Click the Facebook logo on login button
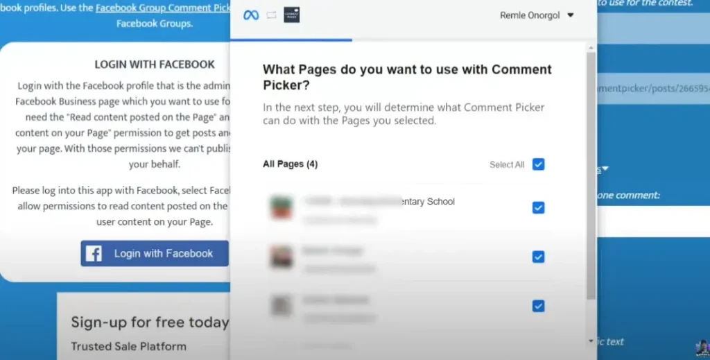710x360 pixels. 94,254
